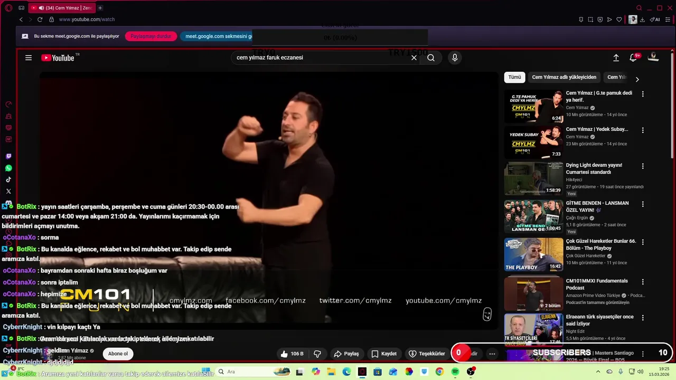Add page to bookmarks heart icon
Image resolution: width=676 pixels, height=380 pixels.
pyautogui.click(x=619, y=20)
